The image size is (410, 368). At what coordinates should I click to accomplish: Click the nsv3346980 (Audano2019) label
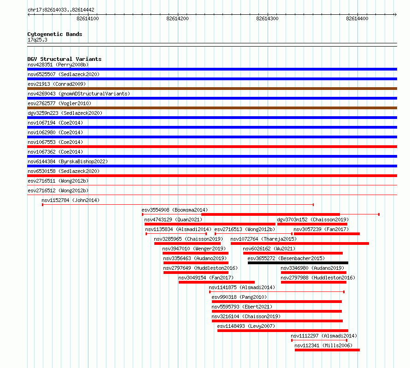312,268
